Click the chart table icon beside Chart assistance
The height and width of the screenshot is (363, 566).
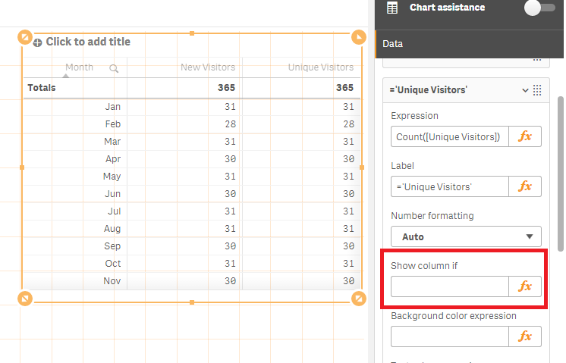tap(392, 8)
